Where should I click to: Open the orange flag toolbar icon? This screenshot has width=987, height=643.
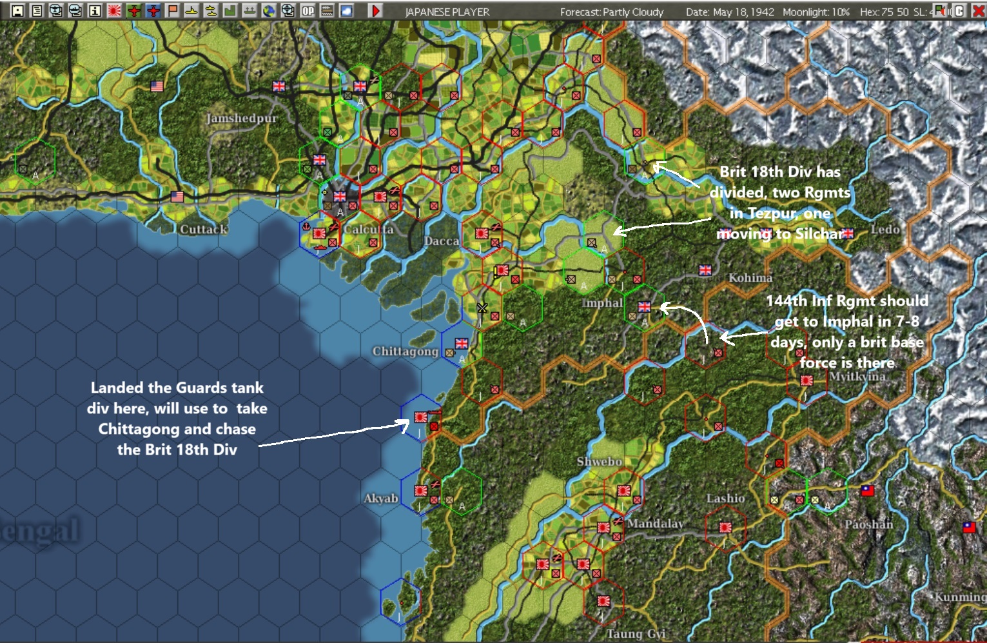click(x=173, y=11)
